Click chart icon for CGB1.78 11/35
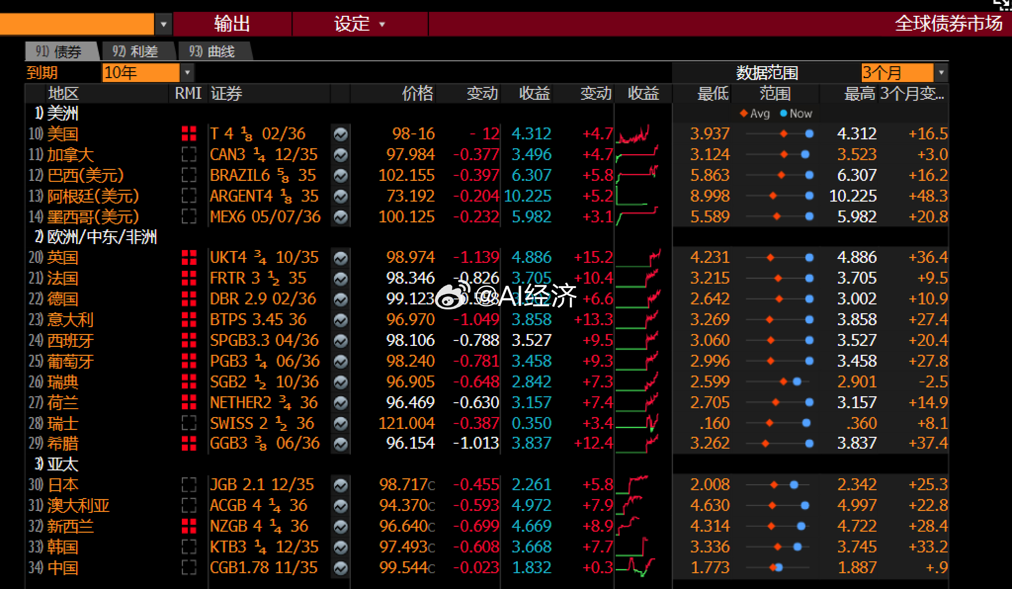The height and width of the screenshot is (589, 1012). tap(340, 568)
